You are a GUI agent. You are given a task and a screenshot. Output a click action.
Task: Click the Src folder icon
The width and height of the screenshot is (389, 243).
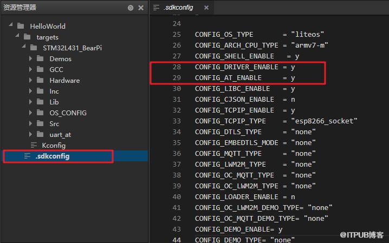click(40, 123)
